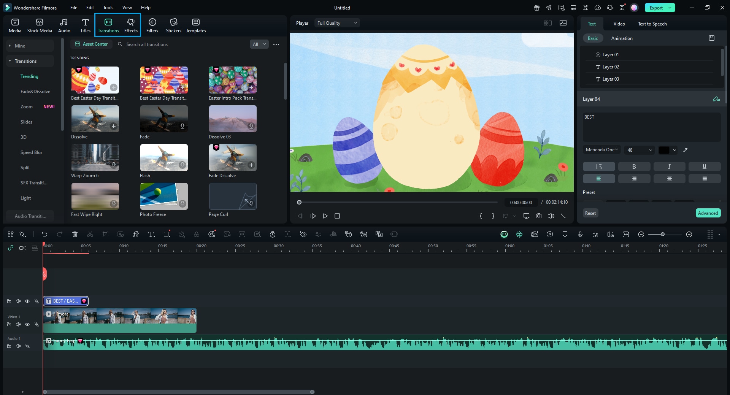Image resolution: width=730 pixels, height=395 pixels.
Task: Open the Tools menu
Action: [x=108, y=7]
